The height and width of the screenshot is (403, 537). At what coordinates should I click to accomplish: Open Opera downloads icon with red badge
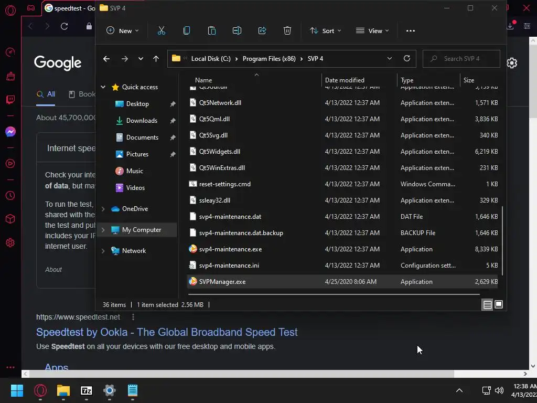(511, 25)
